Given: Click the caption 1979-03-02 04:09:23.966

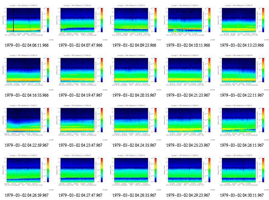Looking at the screenshot, I should coord(134,45).
